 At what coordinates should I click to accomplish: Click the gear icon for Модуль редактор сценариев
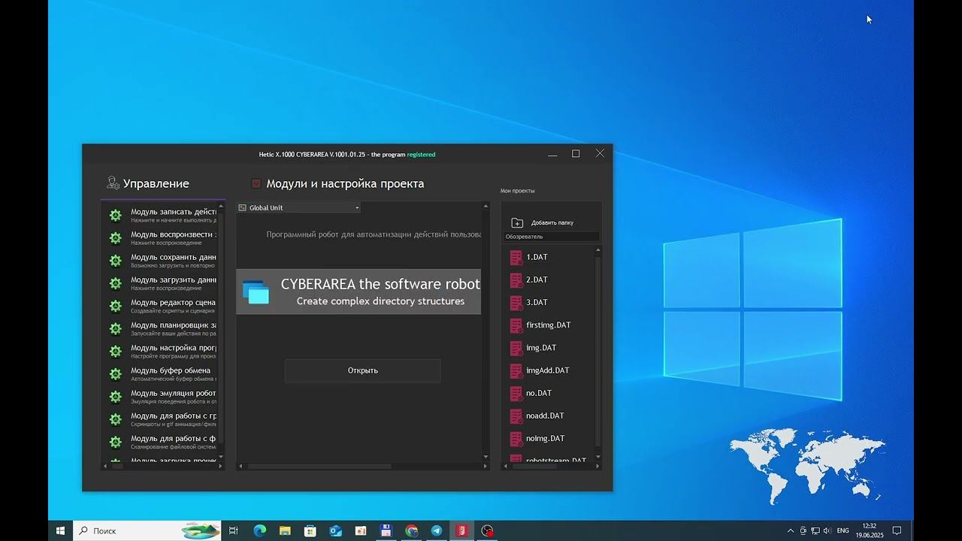[116, 306]
